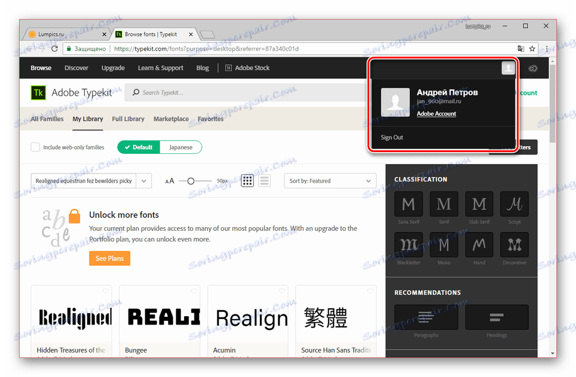Viewport: 576px width, 377px height.
Task: Open the Bungee font preview
Action: (x=160, y=317)
